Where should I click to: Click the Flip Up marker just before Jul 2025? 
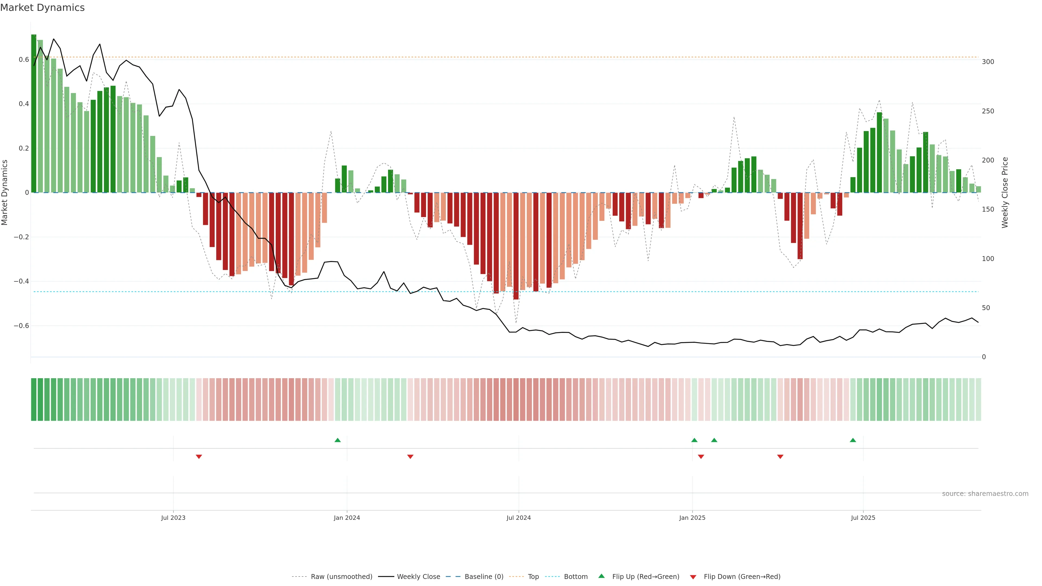coord(853,440)
